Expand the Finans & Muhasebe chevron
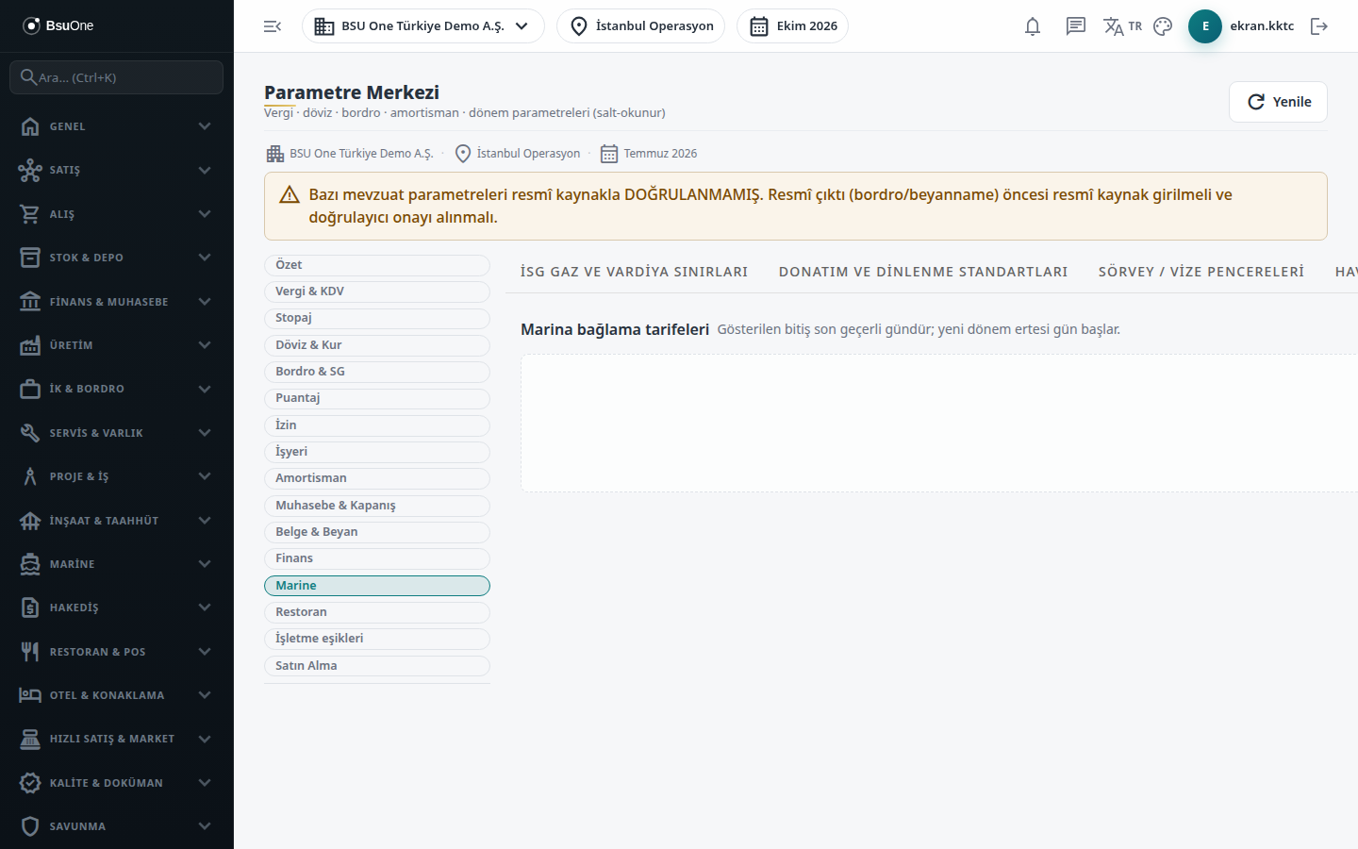 tap(205, 302)
